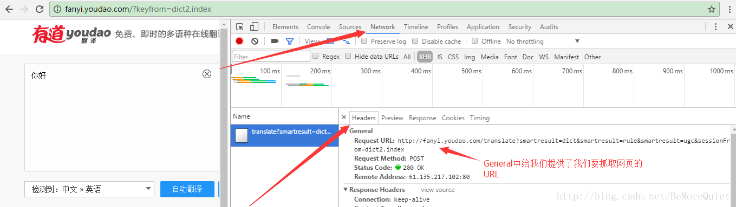Image resolution: width=736 pixels, height=207 pixels.
Task: Open the No throttling dropdown
Action: tap(543, 41)
